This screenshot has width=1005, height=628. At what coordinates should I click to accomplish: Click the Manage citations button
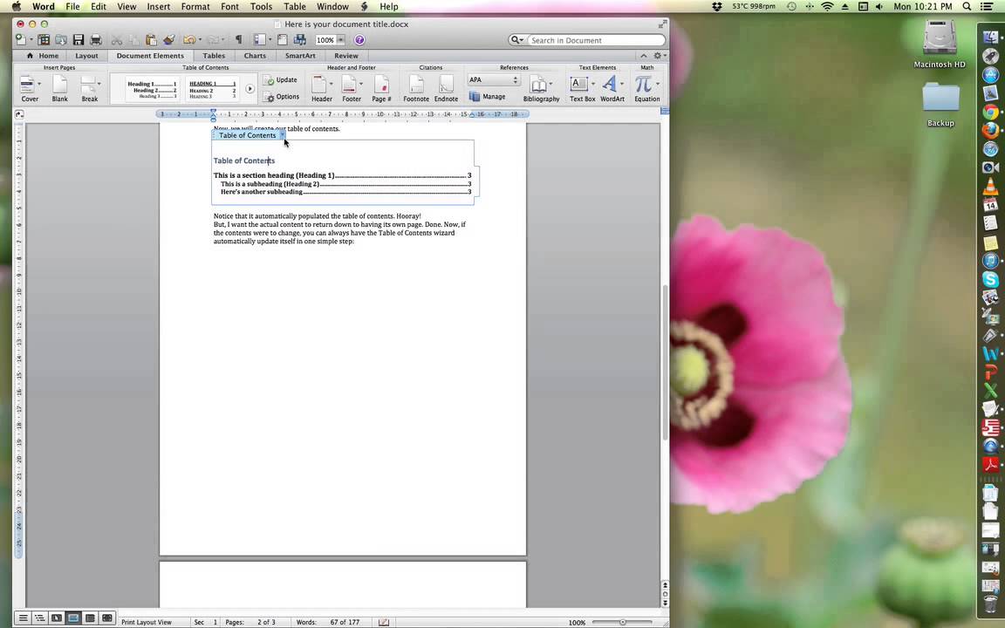pyautogui.click(x=487, y=96)
